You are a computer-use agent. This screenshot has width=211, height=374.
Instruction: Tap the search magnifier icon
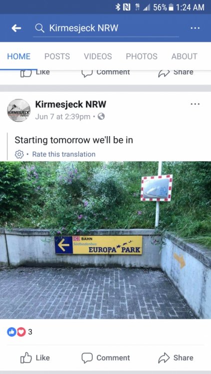click(x=39, y=28)
